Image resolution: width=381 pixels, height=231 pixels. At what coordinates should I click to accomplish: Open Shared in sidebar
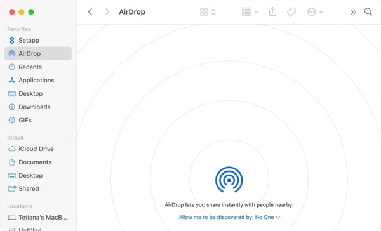point(38,188)
